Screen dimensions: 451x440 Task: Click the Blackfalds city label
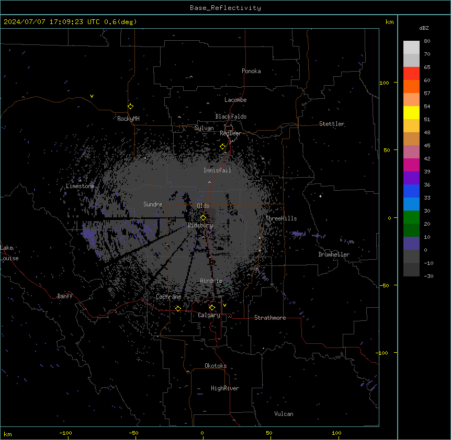(231, 117)
